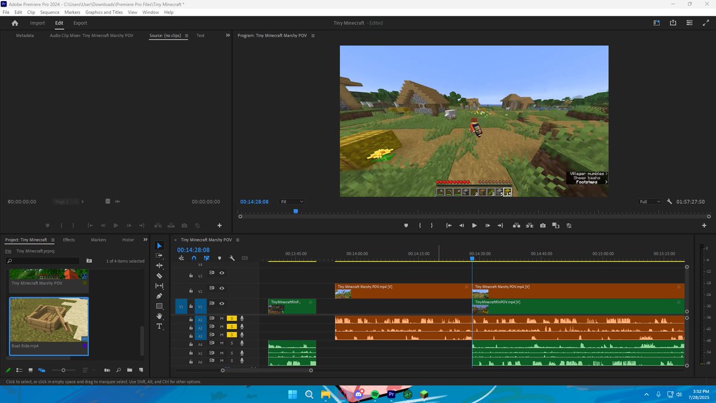Click Quick Export share icon
The height and width of the screenshot is (403, 716).
(x=673, y=23)
